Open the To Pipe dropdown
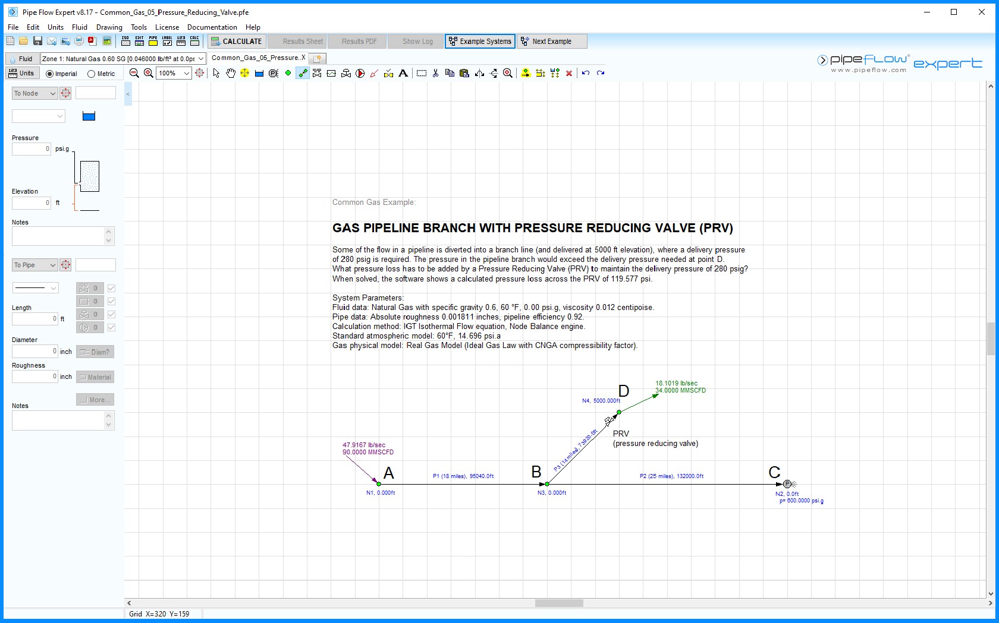Screen dimensions: 999x623 pos(34,265)
